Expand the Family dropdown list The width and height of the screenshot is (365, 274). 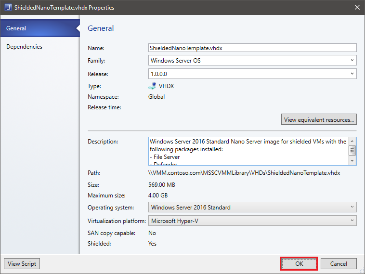[252, 61]
